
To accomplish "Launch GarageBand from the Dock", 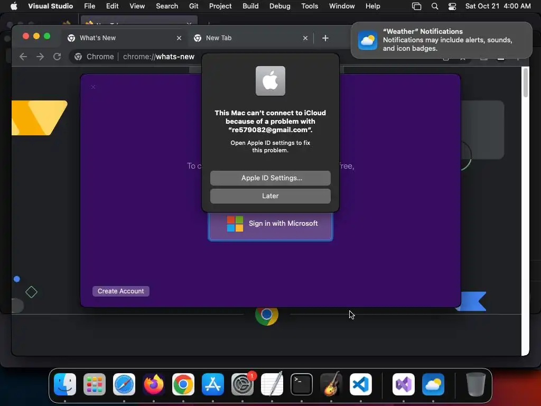I will (331, 384).
